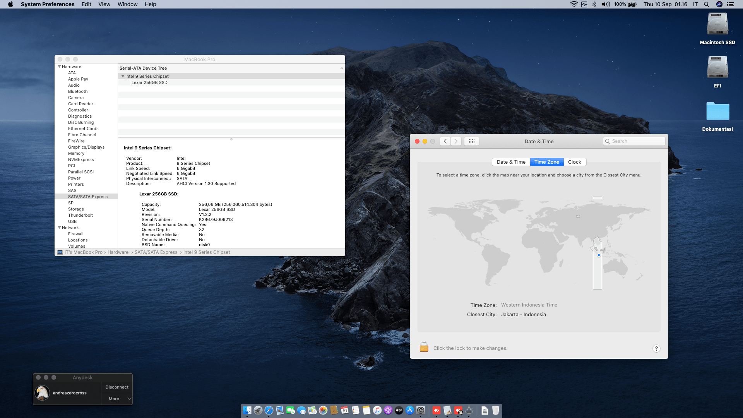This screenshot has width=743, height=418.
Task: Collapse the Hardware section in the sidebar
Action: [60, 67]
